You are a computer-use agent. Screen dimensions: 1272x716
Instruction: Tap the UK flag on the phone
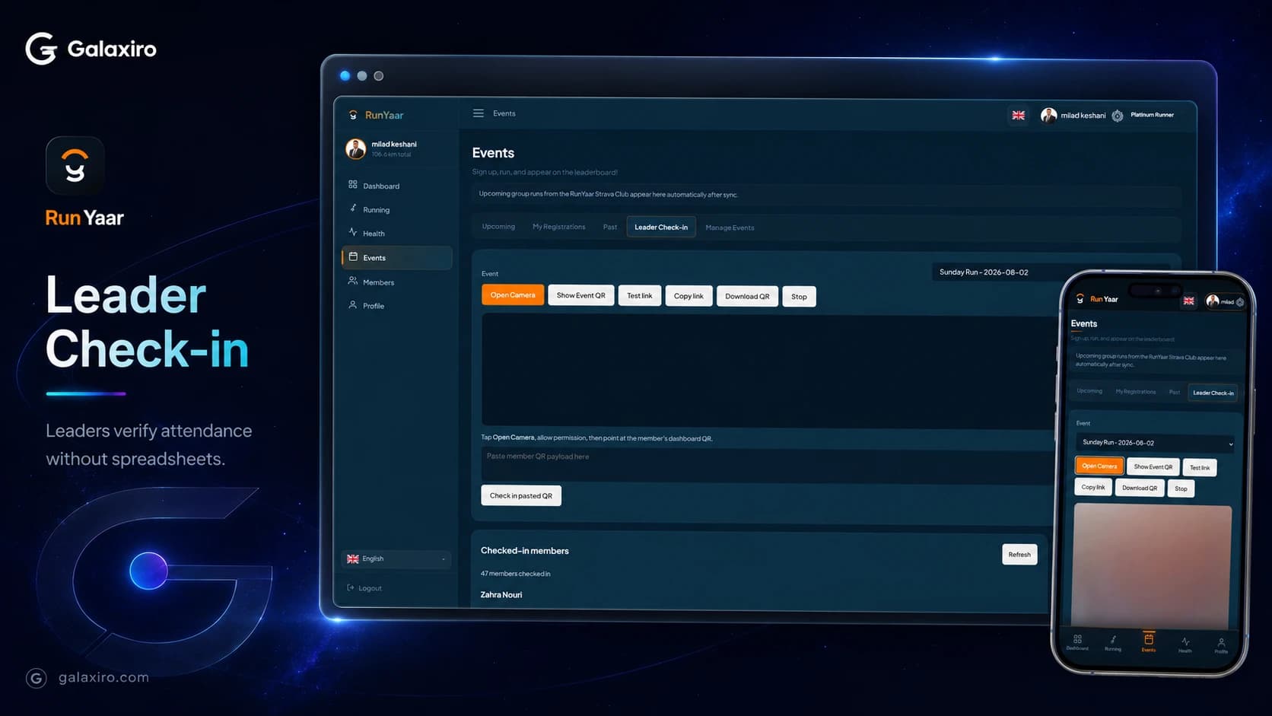pos(1188,301)
